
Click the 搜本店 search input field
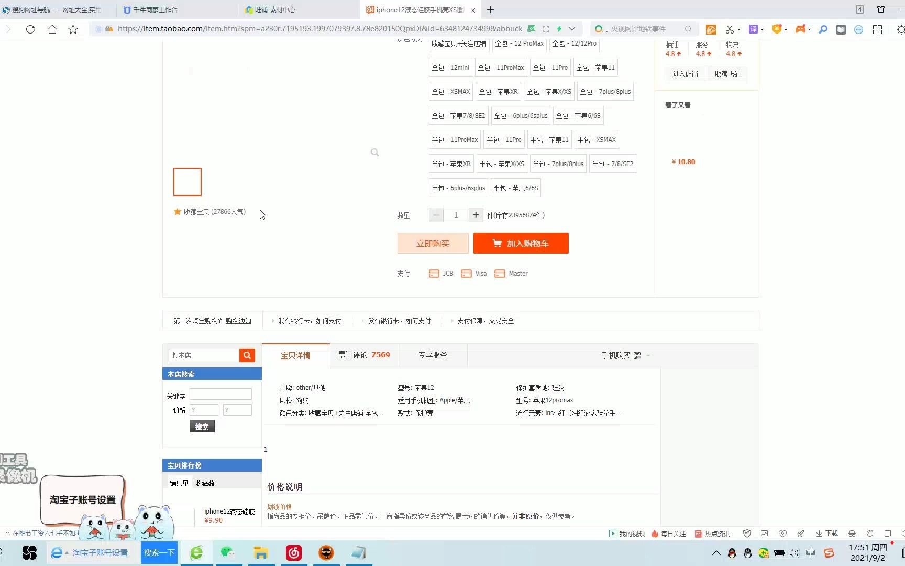coord(204,355)
